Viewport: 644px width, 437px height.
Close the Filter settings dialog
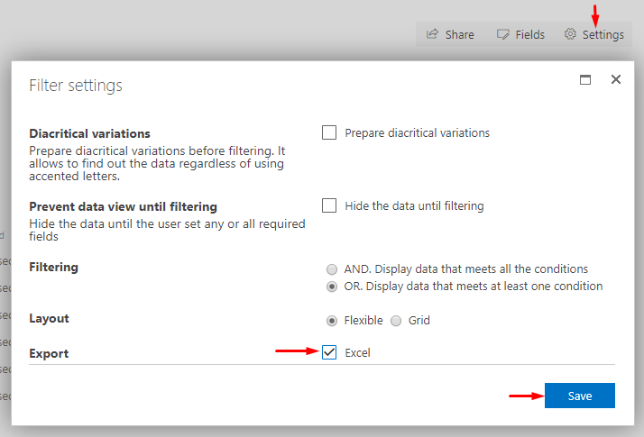coord(616,79)
